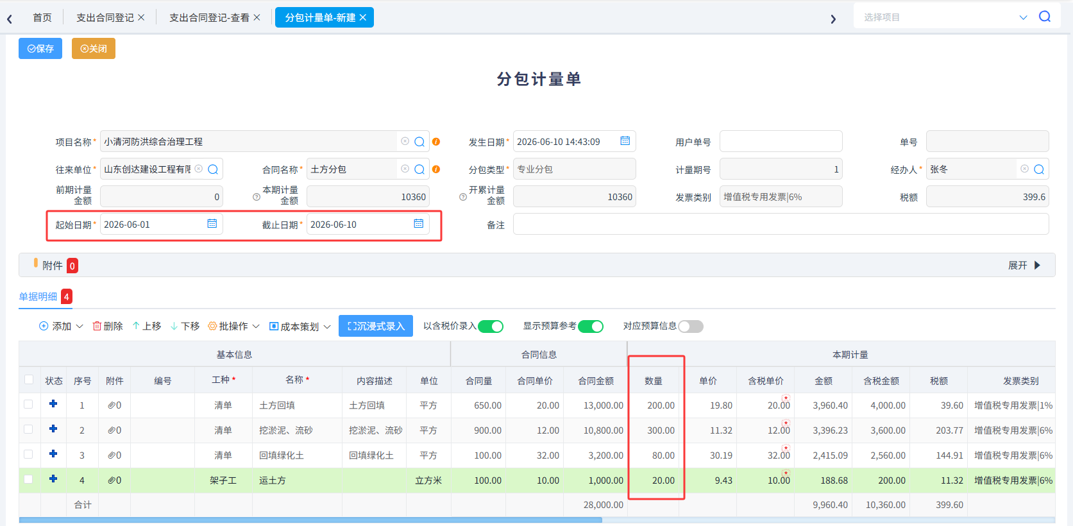1073x526 pixels.
Task: Click plus icon in row 4 运土方
Action: [53, 479]
